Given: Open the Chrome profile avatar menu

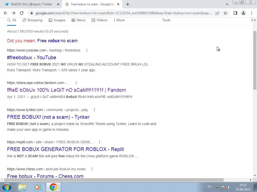Looking at the screenshot, I should pos(243,13).
